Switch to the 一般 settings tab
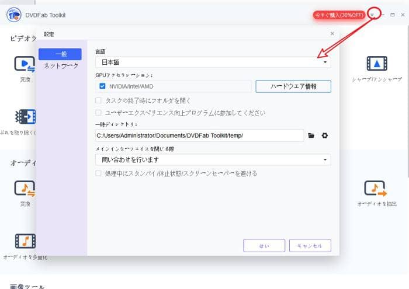 pyautogui.click(x=60, y=54)
